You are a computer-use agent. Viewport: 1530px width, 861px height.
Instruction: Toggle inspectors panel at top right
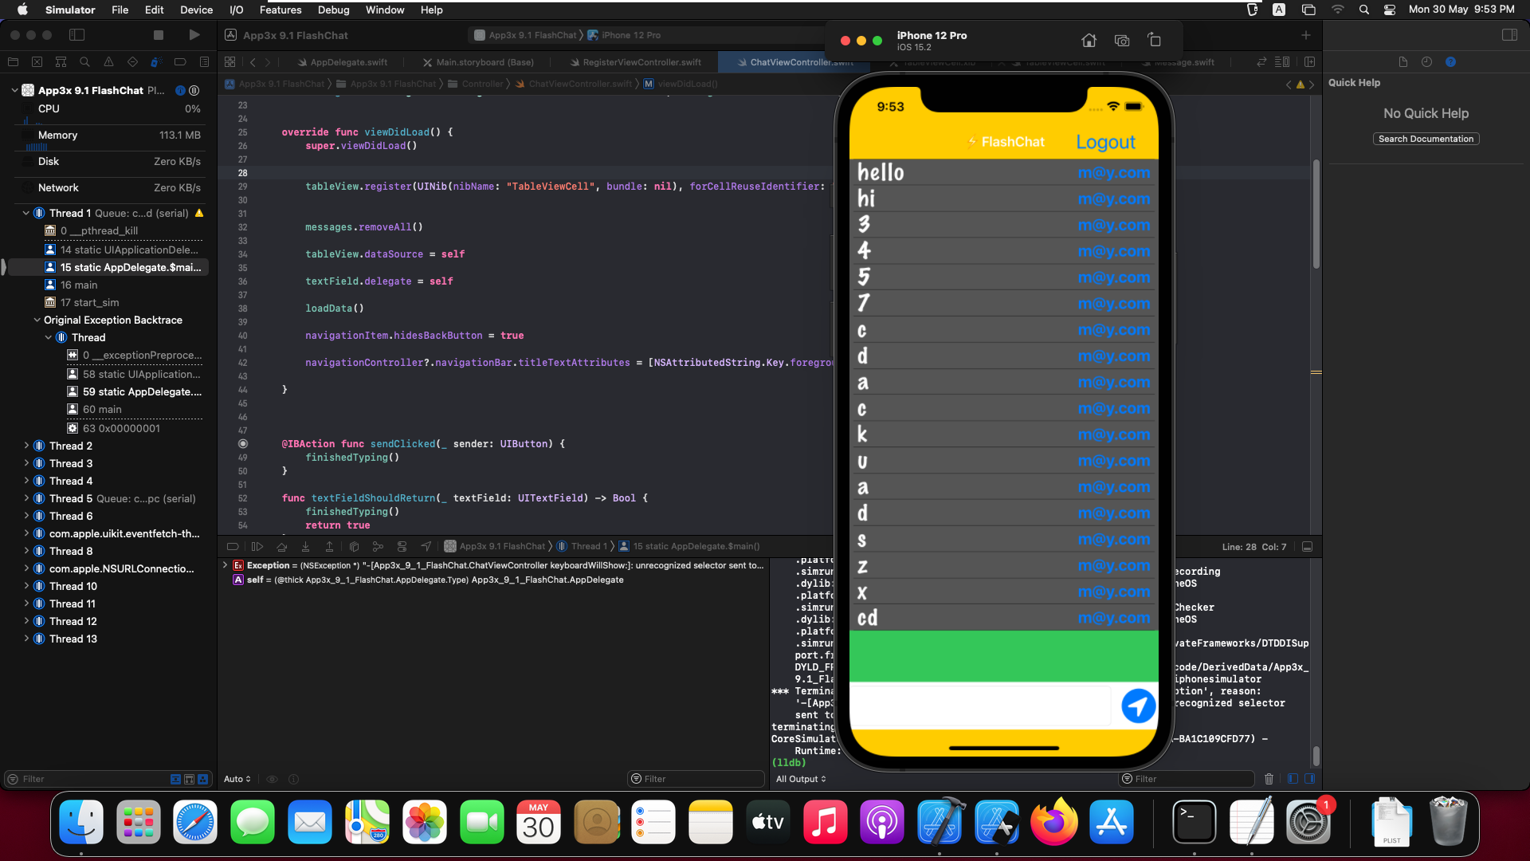1509,35
